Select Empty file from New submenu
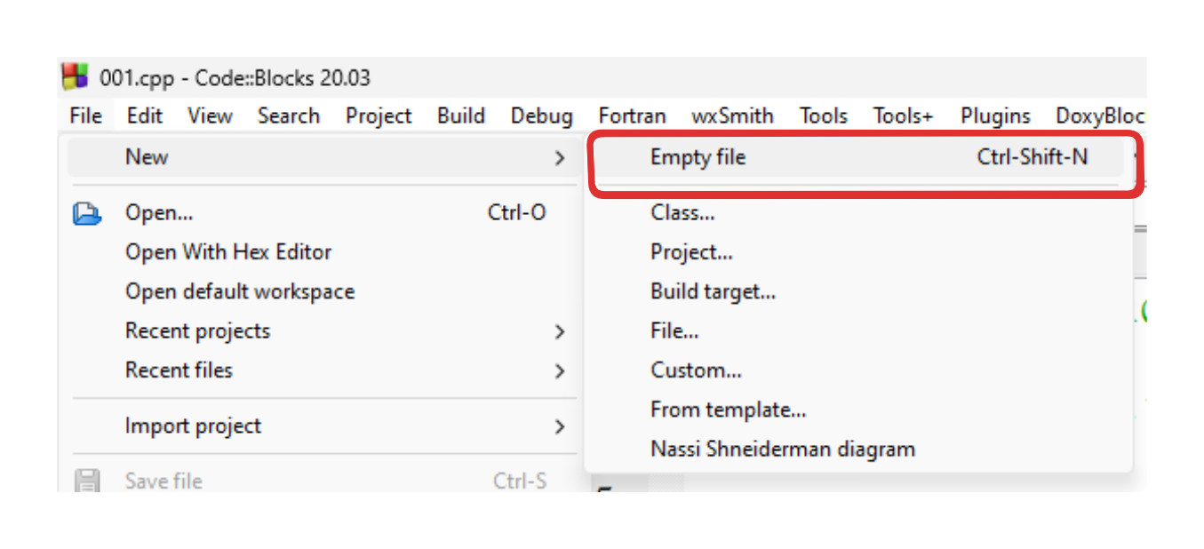The width and height of the screenshot is (1204, 549). tap(698, 158)
